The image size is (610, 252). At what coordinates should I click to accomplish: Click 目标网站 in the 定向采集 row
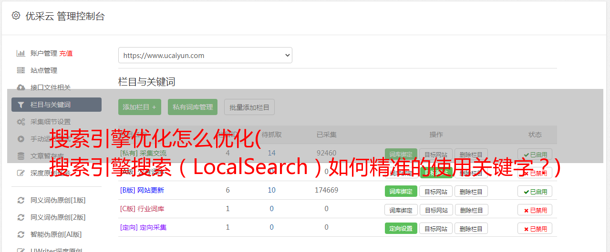pyautogui.click(x=436, y=228)
